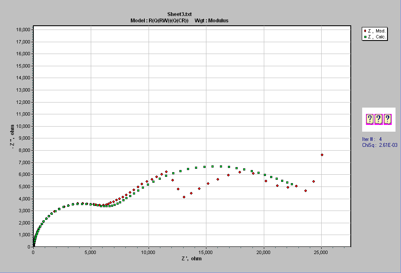Click the "-Z '', ohm" y-axis title
401x273 pixels.
(x=12, y=137)
